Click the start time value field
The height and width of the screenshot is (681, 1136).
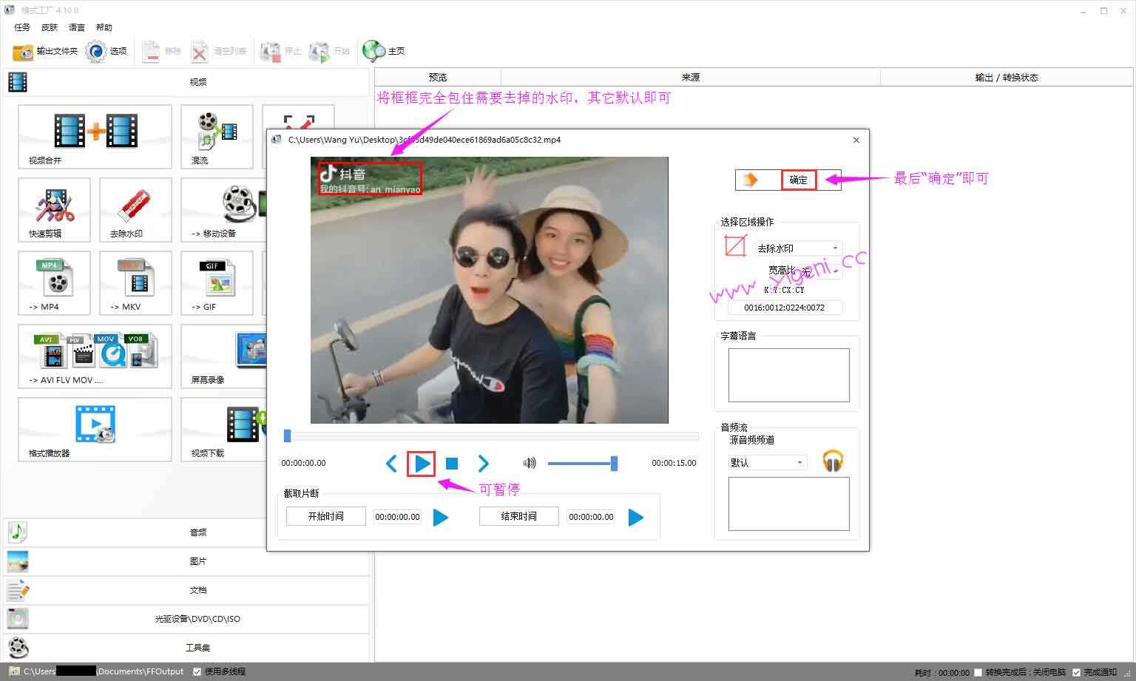click(398, 517)
